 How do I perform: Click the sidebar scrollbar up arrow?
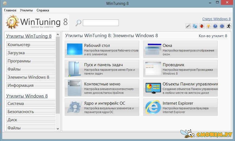(x=58, y=34)
